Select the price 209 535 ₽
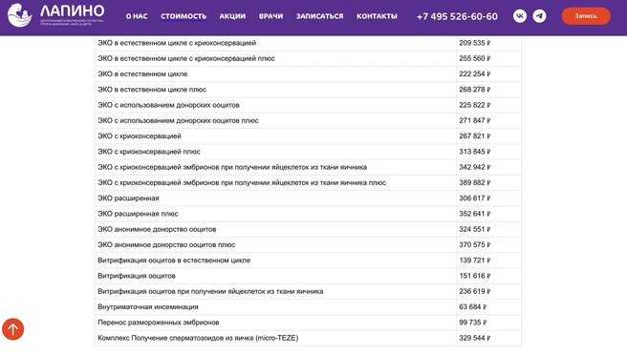Screen dimensions: 627x355 [475, 43]
